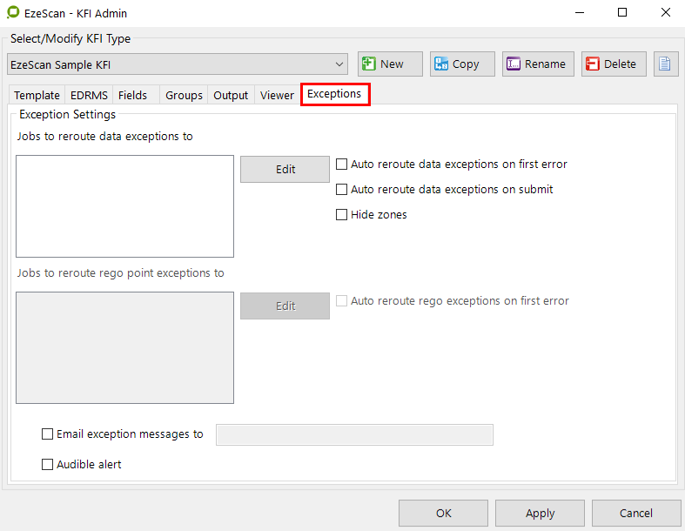
Task: Go to the Fields tab
Action: pos(133,96)
